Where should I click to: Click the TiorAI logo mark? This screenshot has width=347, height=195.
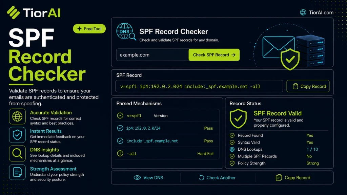tap(13, 13)
